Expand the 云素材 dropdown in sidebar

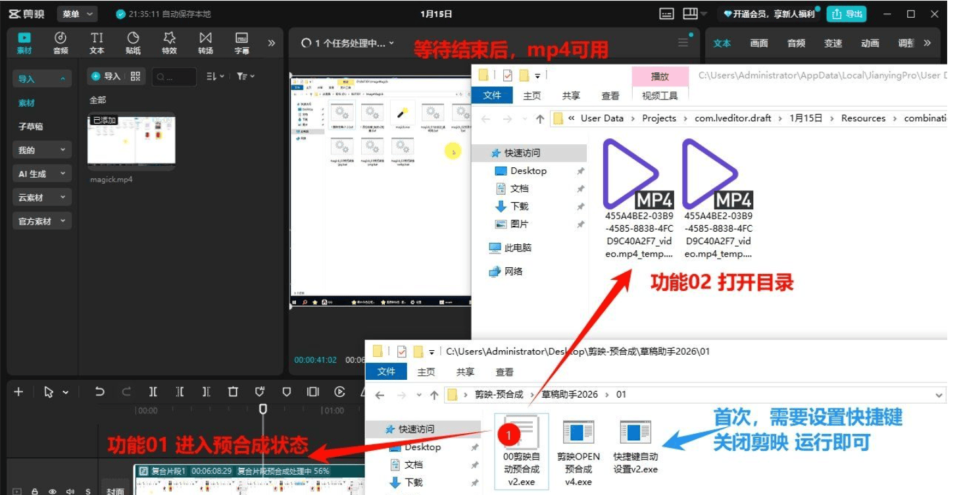[x=41, y=197]
